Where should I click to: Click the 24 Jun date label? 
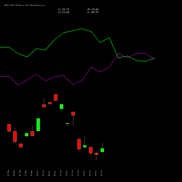tap(101, 173)
